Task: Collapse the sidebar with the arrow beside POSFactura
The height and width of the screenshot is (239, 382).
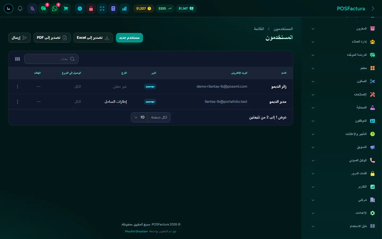Action: [x=373, y=8]
